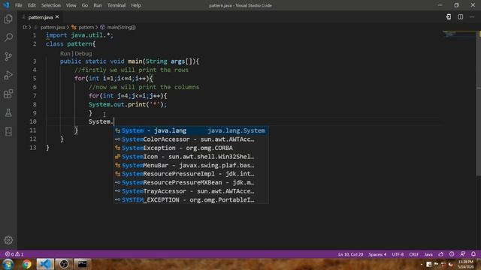This screenshot has height=270, width=481.
Task: Click the Java cloud status icon
Action: [441, 254]
